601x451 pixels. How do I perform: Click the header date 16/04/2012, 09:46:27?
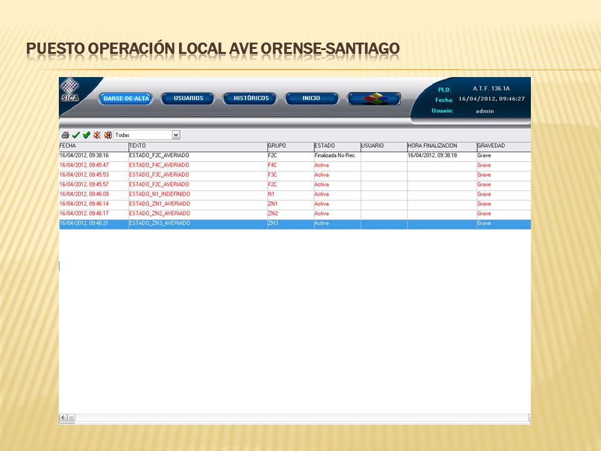pyautogui.click(x=492, y=99)
